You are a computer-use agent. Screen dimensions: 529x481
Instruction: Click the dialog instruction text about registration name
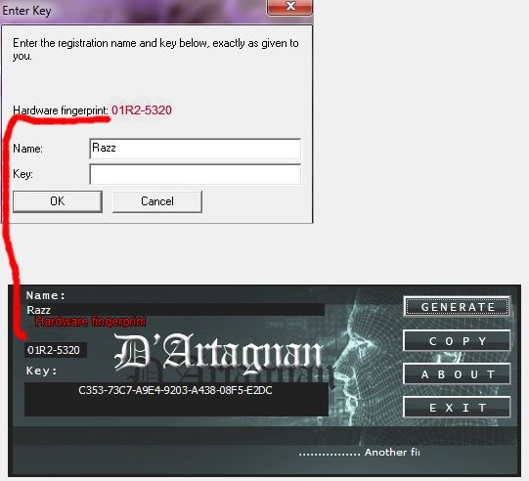[x=155, y=49]
